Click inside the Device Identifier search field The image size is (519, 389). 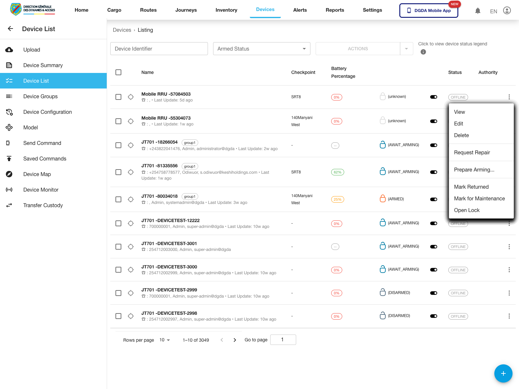(159, 49)
